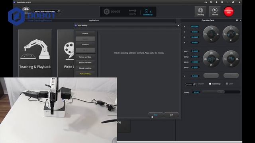Switch language via EN in title bar
Viewport: 255px width, 143px height.
206,2
